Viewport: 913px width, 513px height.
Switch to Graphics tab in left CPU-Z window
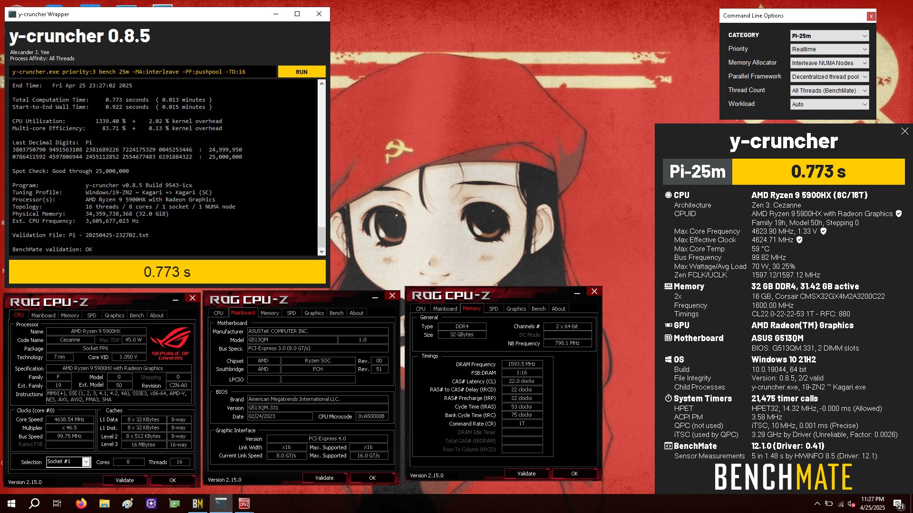click(x=115, y=315)
